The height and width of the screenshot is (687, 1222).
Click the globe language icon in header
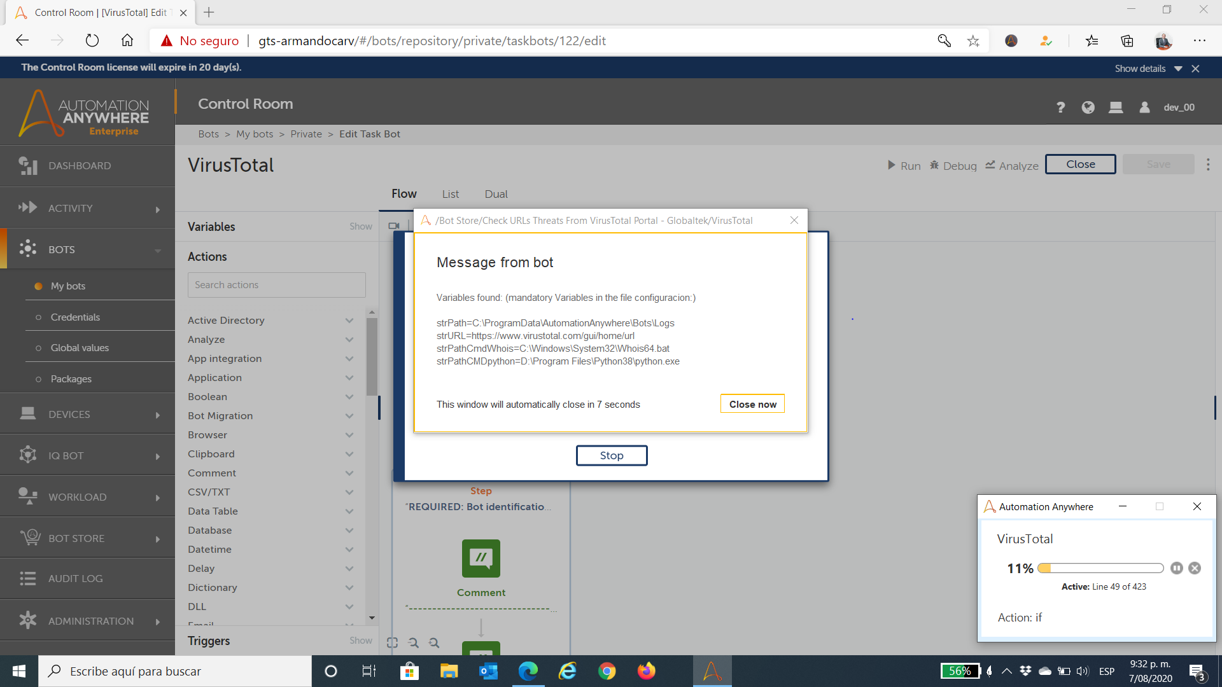click(x=1088, y=108)
